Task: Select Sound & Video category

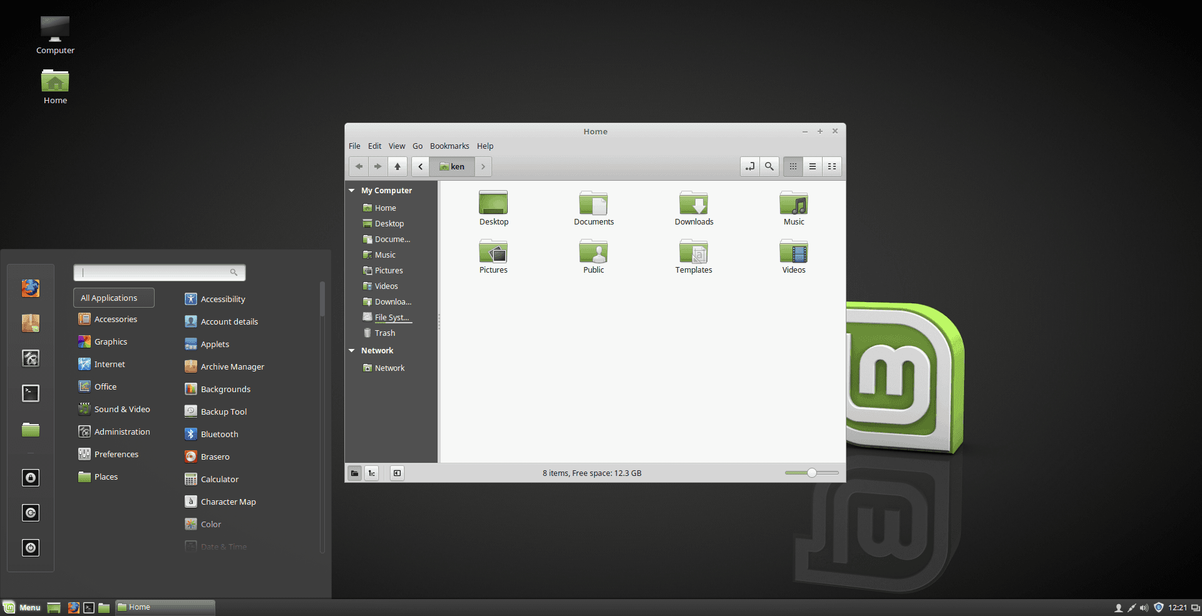Action: click(114, 409)
